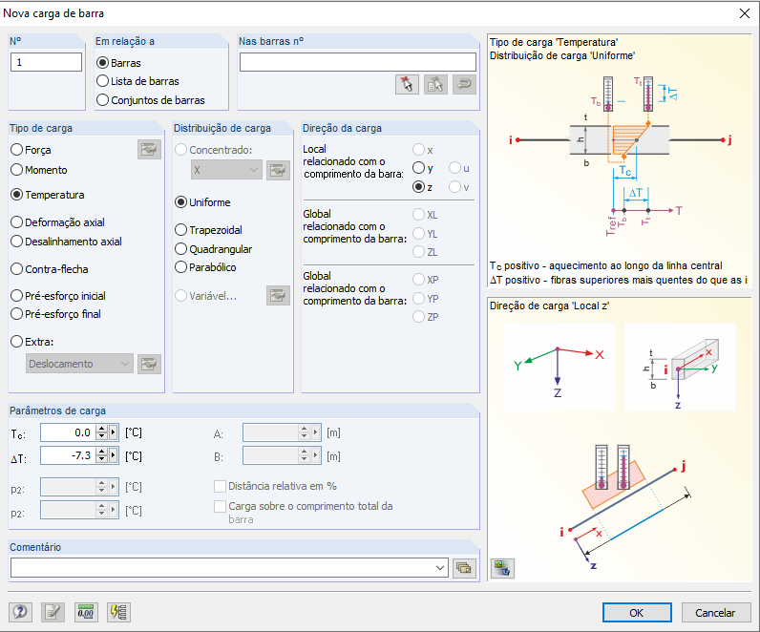Increase Tc value with spinner up
The width and height of the screenshot is (760, 632).
(102, 429)
